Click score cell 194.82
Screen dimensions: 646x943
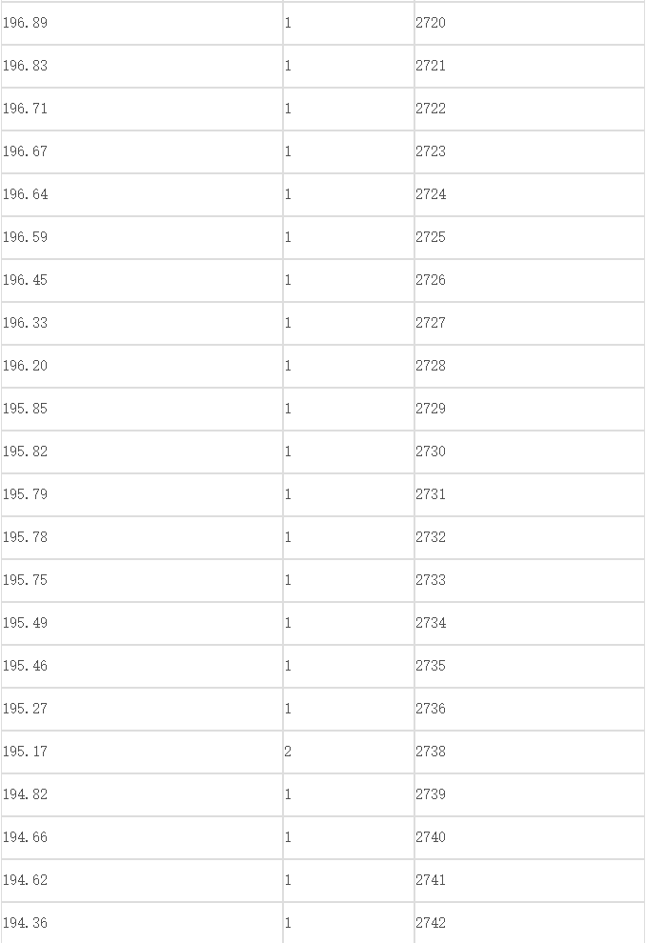point(142,794)
